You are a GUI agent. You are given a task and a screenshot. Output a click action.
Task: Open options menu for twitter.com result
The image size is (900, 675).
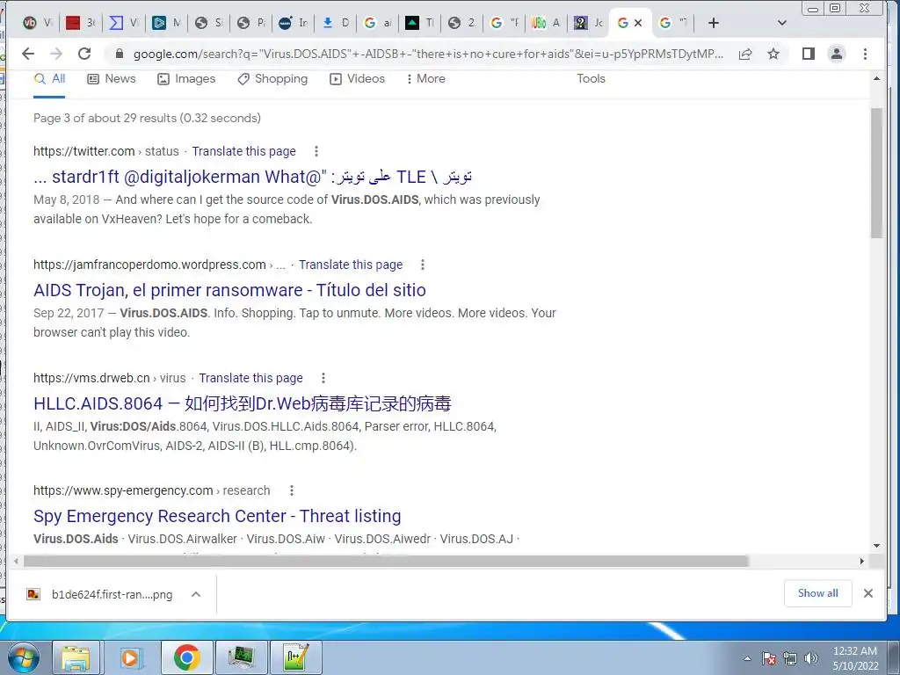tap(316, 151)
